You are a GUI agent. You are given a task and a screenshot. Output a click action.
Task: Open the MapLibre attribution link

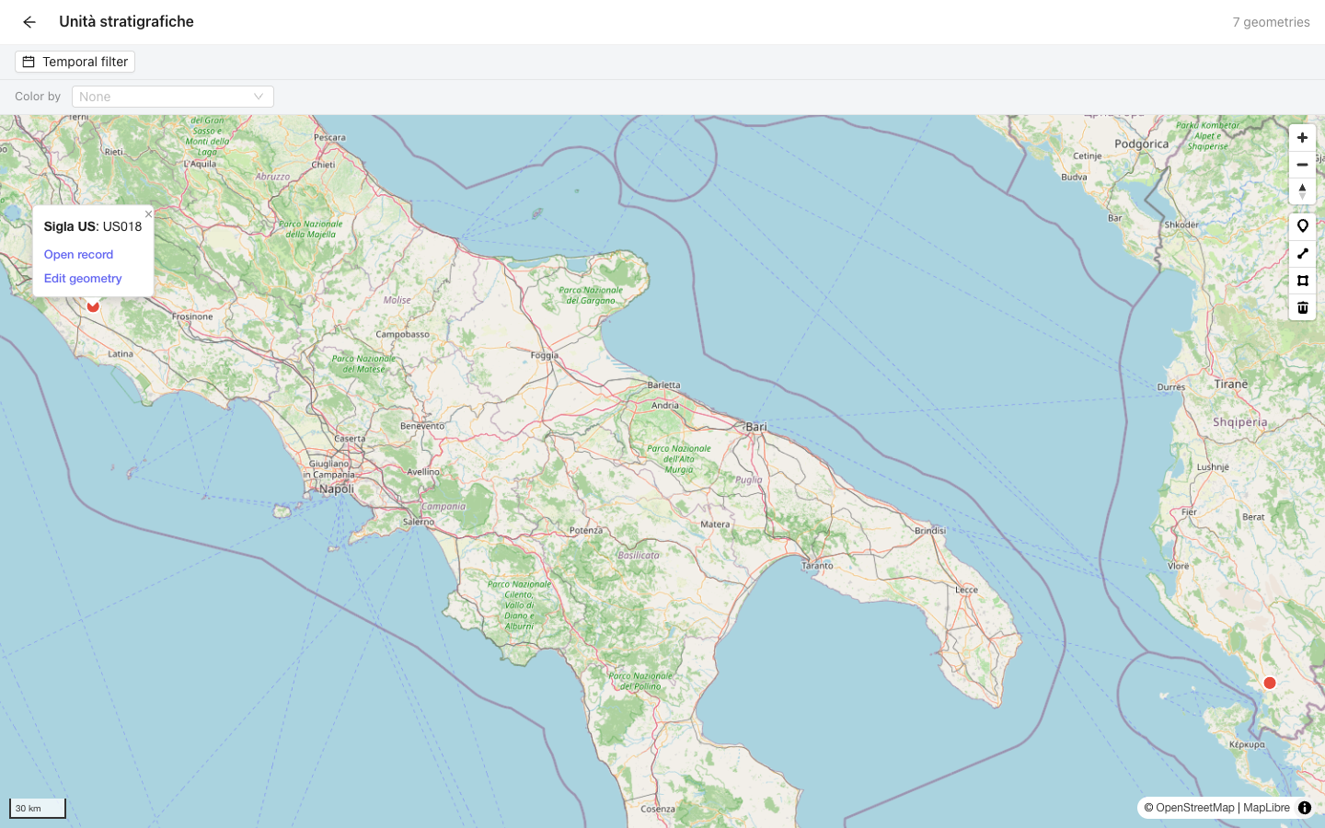(x=1266, y=808)
